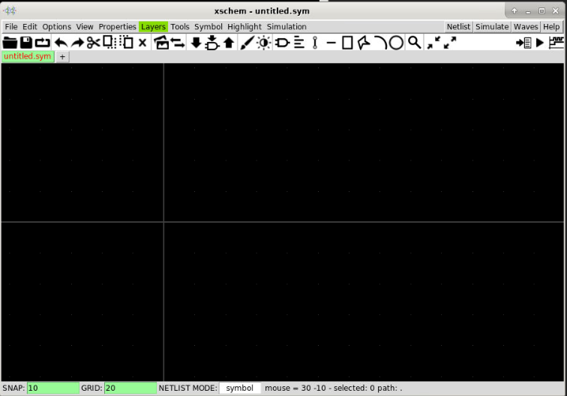Screen dimensions: 567x396
Task: Select the Wire tool with endpoints
Action: pyautogui.click(x=315, y=43)
